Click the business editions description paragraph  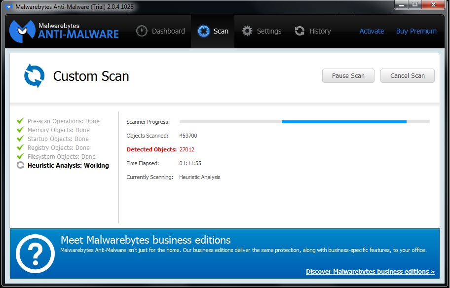click(243, 250)
